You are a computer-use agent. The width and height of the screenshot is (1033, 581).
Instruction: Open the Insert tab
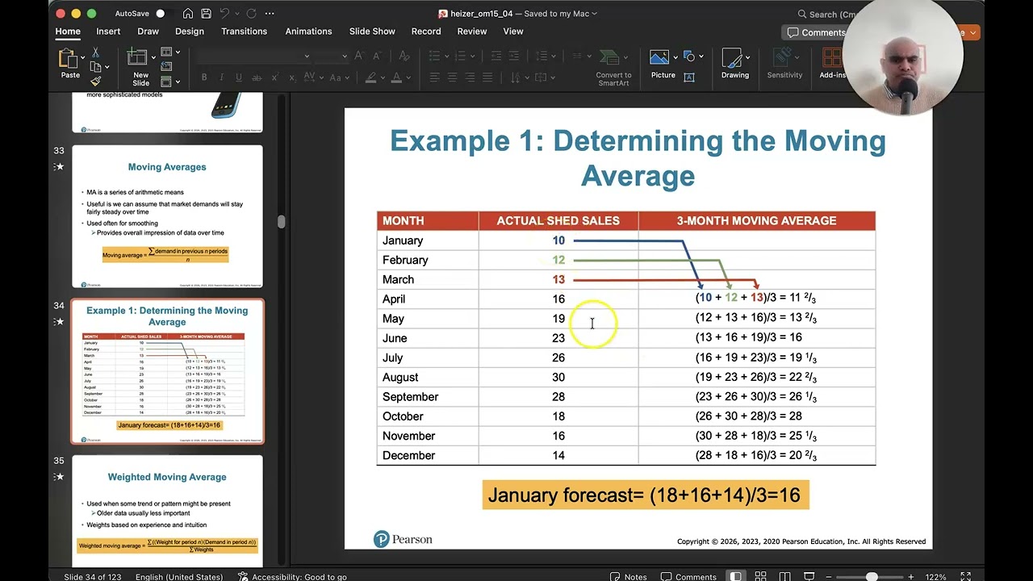point(108,31)
